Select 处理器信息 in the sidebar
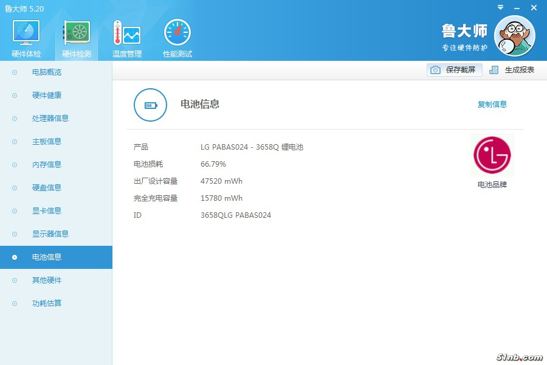The height and width of the screenshot is (365, 547). [x=50, y=119]
